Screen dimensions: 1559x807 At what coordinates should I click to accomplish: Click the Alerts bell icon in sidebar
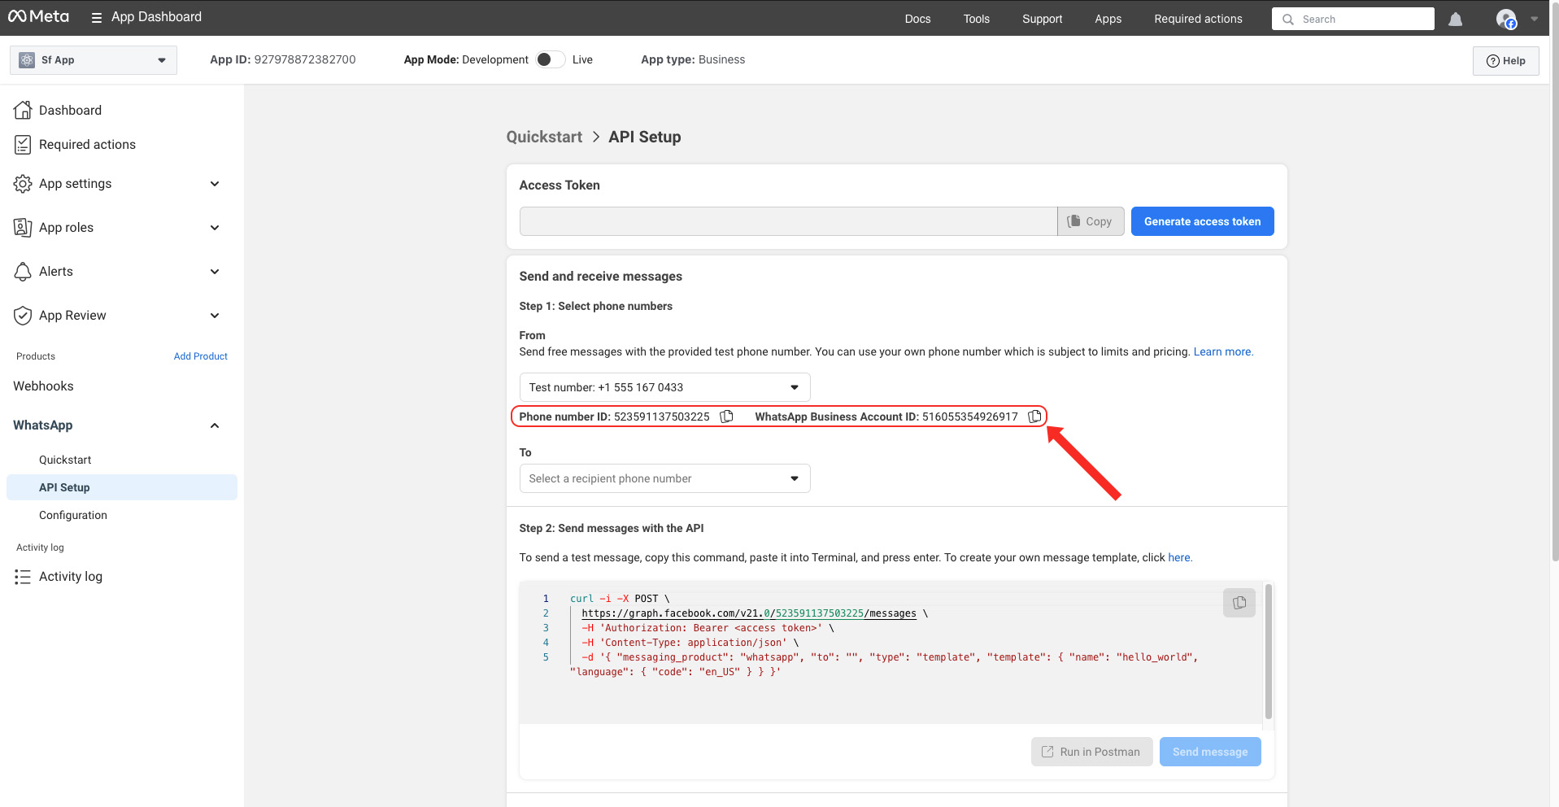(x=23, y=272)
